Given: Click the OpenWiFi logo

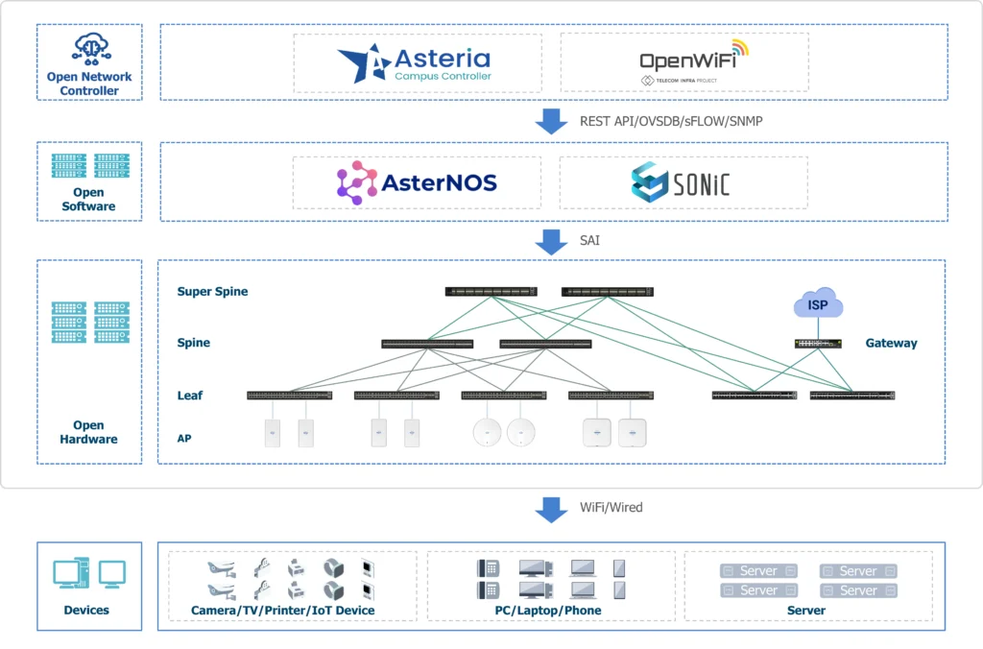Looking at the screenshot, I should [693, 62].
